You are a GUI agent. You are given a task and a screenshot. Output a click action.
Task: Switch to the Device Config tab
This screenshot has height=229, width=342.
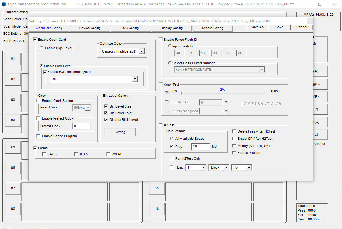(90, 28)
